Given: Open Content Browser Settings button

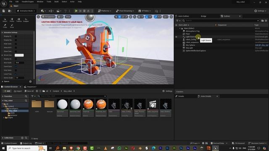Looking at the screenshot, I should 167,91.
